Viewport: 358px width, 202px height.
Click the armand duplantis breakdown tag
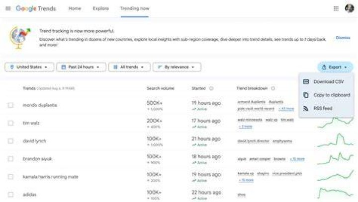252,102
